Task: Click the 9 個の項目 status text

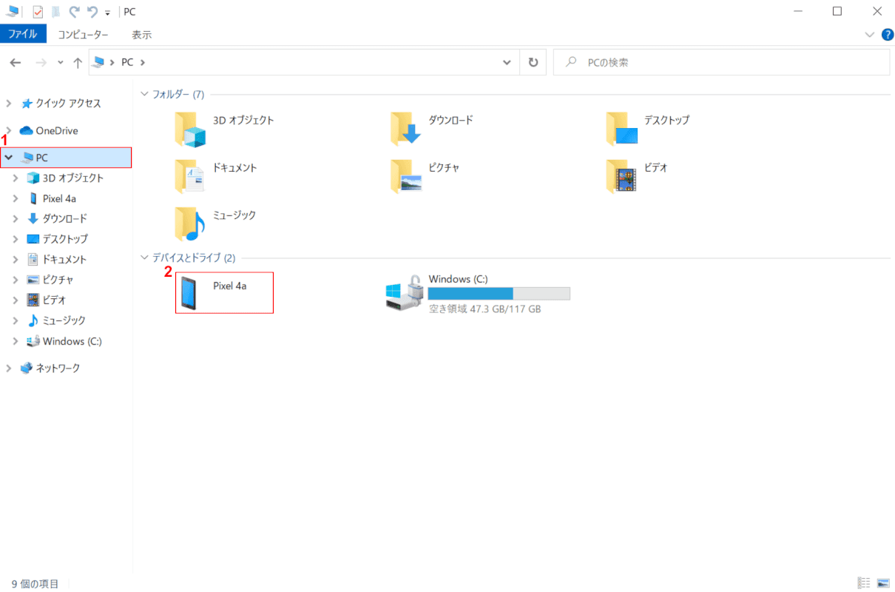Action: coord(35,584)
